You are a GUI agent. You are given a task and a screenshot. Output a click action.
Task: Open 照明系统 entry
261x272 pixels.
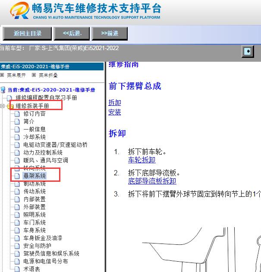tap(35, 215)
